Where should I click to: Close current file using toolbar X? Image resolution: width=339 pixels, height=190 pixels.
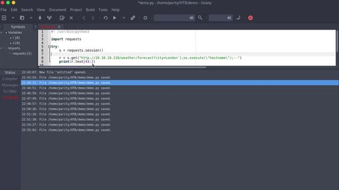coord(71,18)
